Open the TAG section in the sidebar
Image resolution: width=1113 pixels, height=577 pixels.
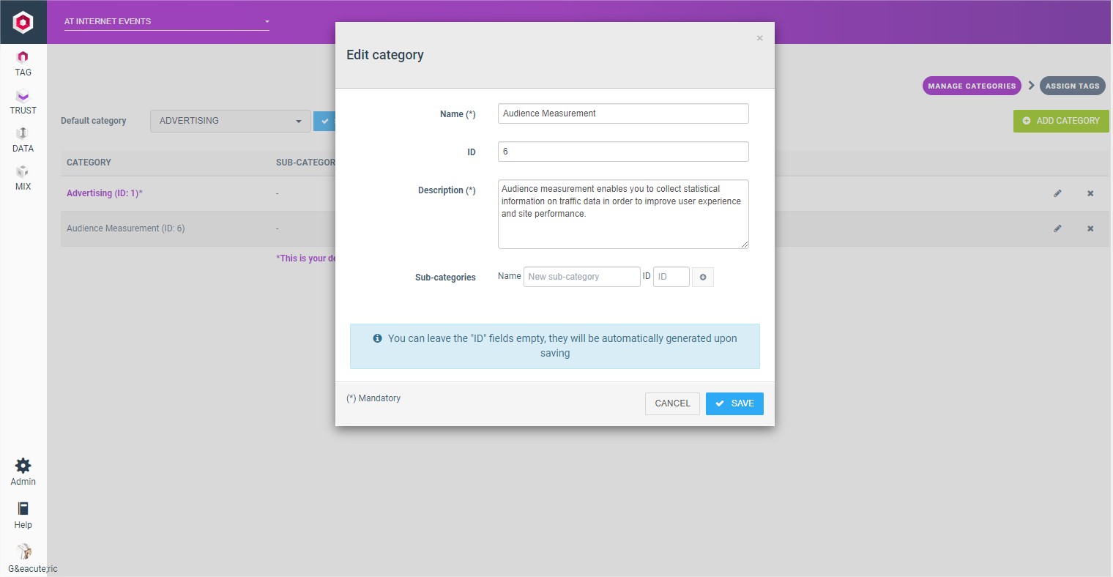(x=23, y=63)
